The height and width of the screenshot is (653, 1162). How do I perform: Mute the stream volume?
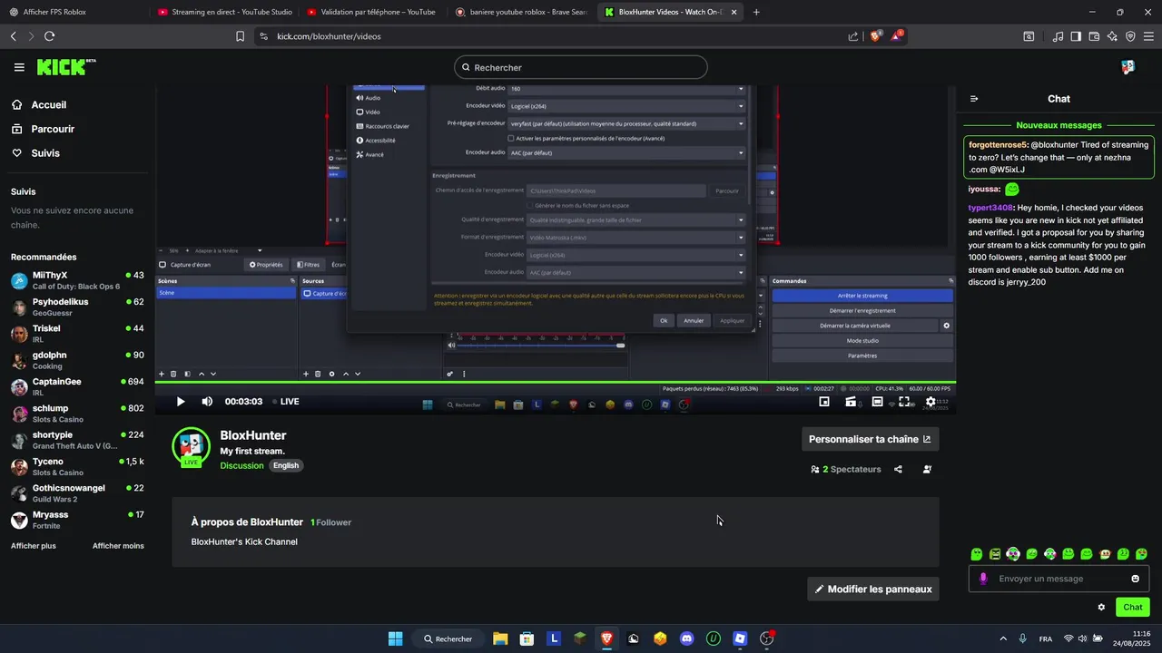[x=207, y=402]
